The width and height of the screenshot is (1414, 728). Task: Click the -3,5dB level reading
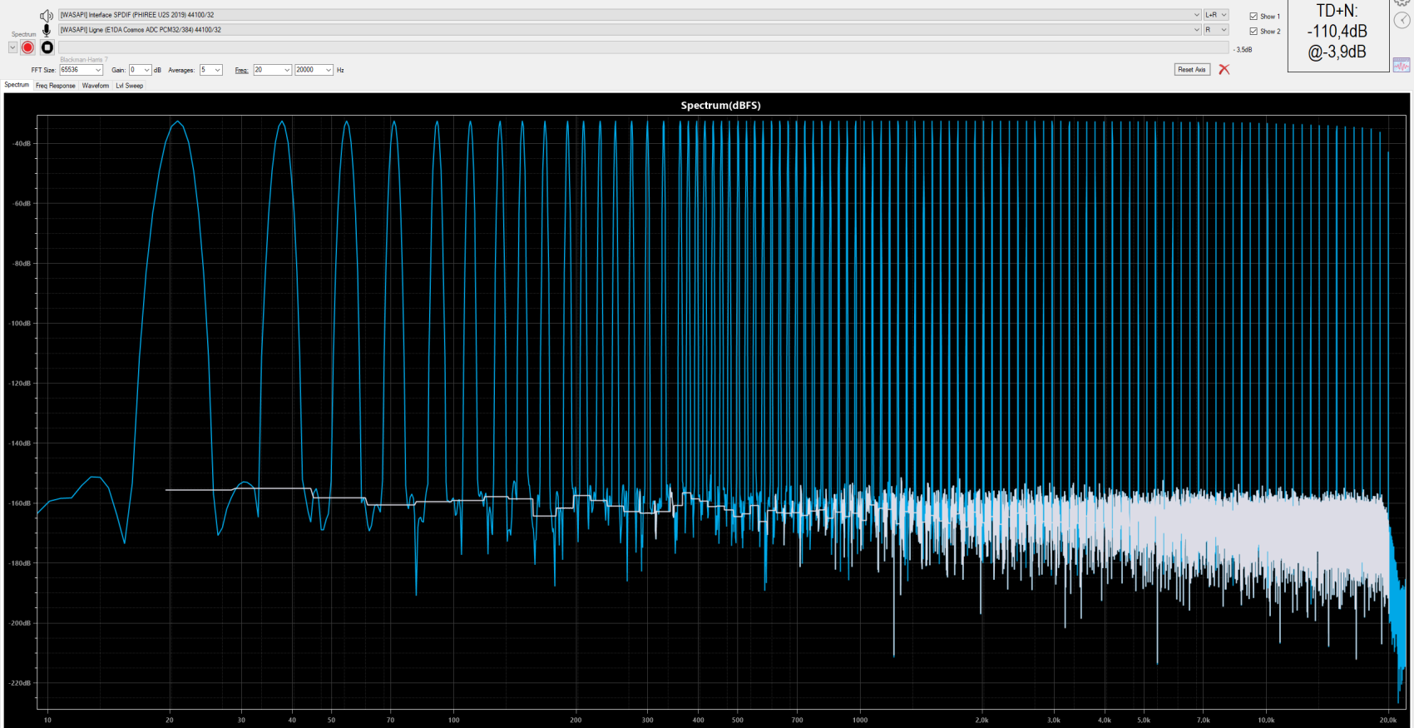pyautogui.click(x=1243, y=50)
